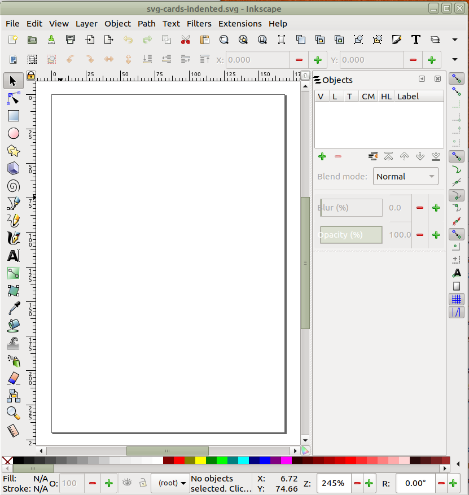The image size is (469, 495).
Task: Select the Dropper color picker tool
Action: (13, 308)
